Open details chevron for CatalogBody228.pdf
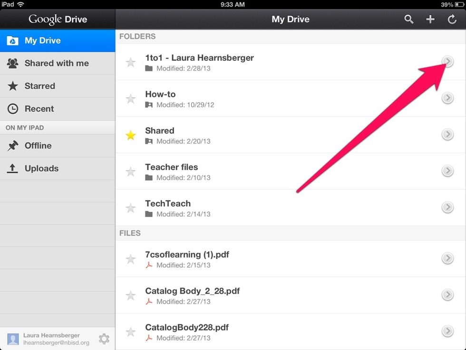466x350 pixels. coord(447,331)
